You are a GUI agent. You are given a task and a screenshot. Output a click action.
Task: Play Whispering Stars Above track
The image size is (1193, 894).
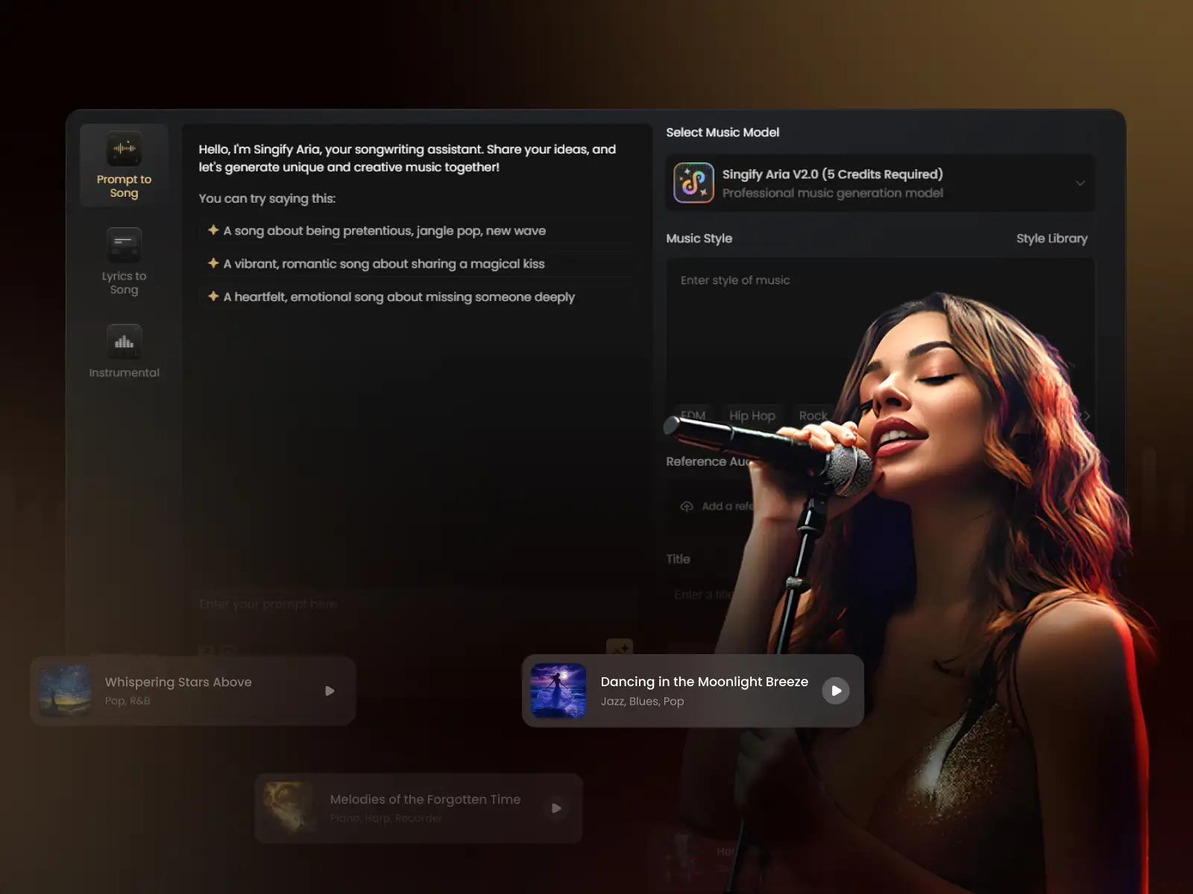(330, 691)
